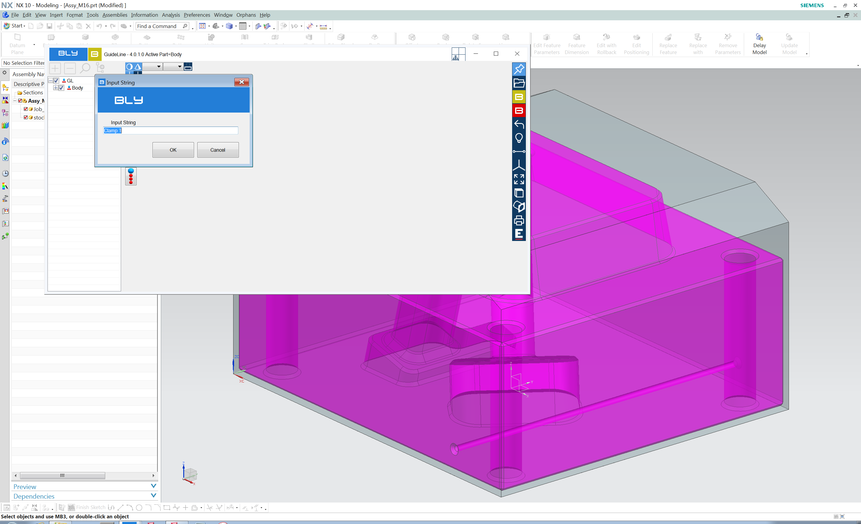The image size is (861, 524).
Task: Uncheck the GL checkbox in GuideLine tree
Action: pyautogui.click(x=56, y=81)
